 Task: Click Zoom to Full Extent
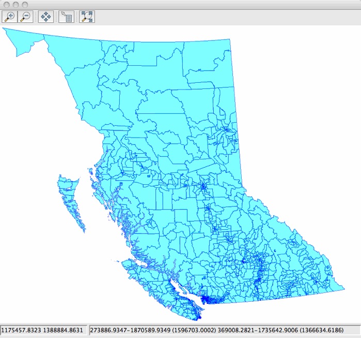pos(87,17)
